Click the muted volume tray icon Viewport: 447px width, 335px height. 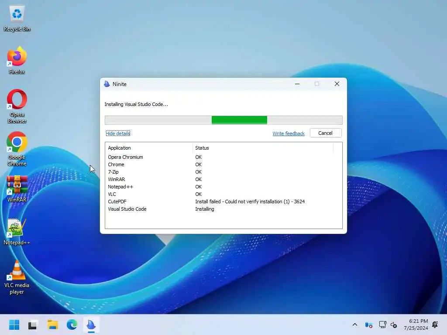394,325
